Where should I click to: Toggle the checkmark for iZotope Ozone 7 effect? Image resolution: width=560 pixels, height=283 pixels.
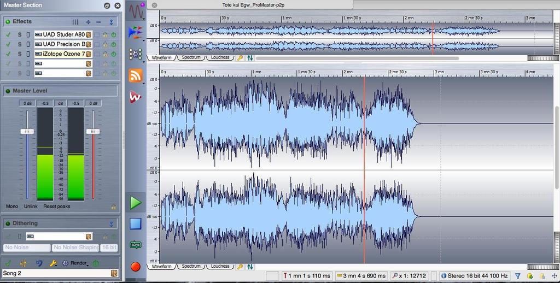[8, 54]
